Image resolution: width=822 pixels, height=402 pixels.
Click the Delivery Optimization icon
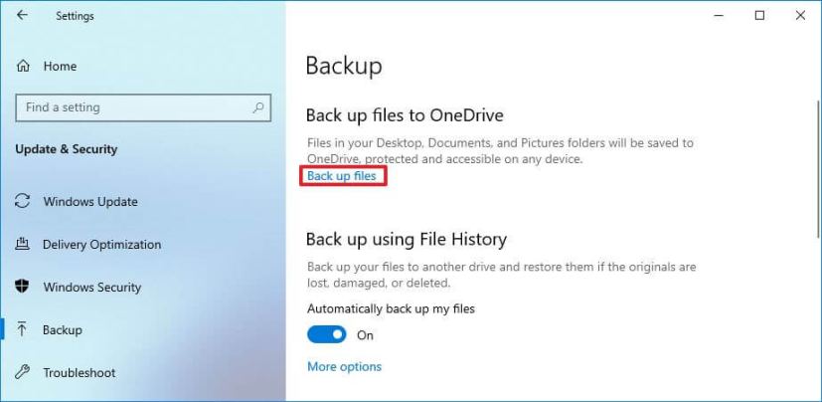23,245
